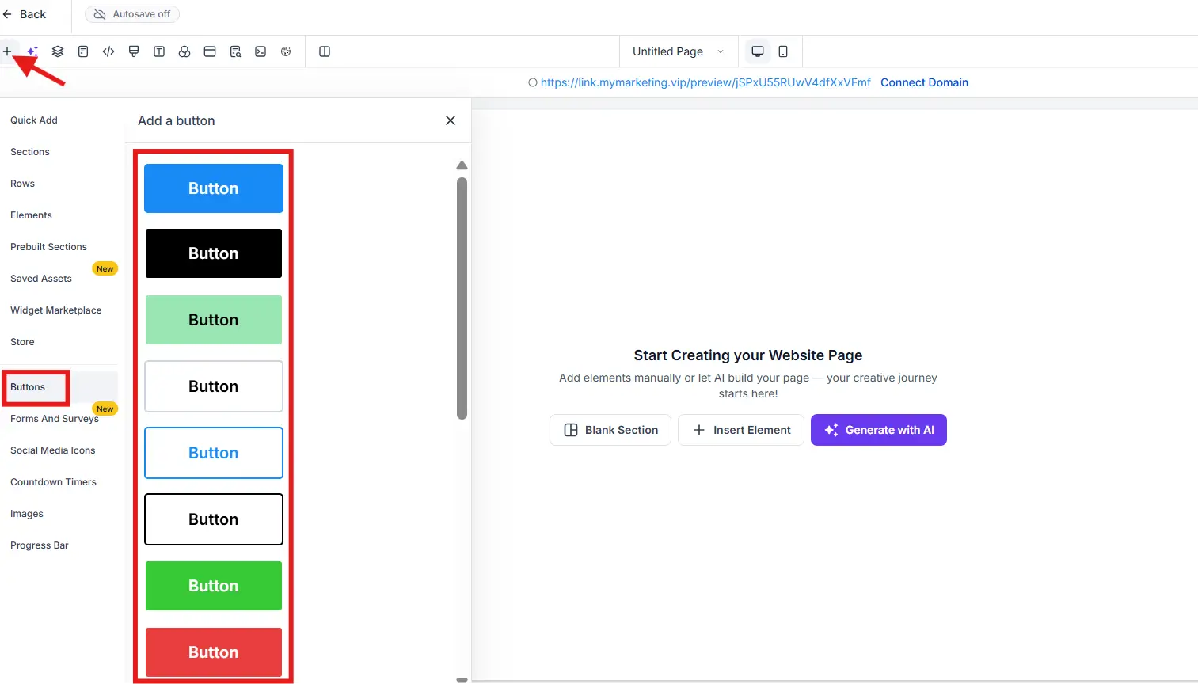Image resolution: width=1198 pixels, height=684 pixels.
Task: Open the custom code brackets icon
Action: 108,51
